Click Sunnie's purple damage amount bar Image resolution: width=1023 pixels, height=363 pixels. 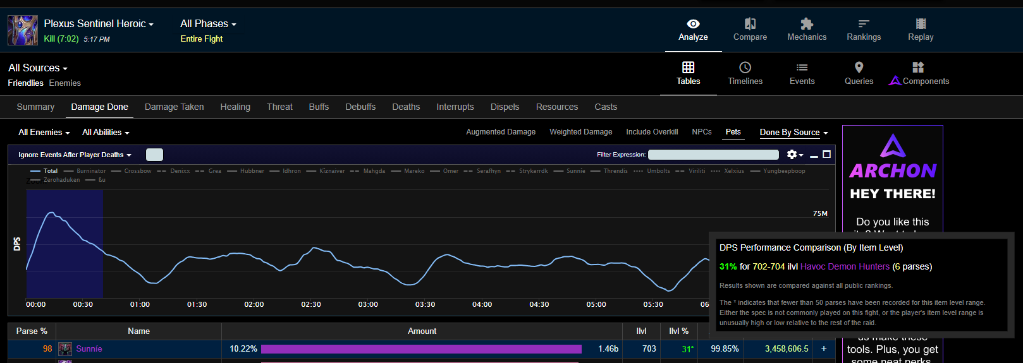[x=421, y=349]
